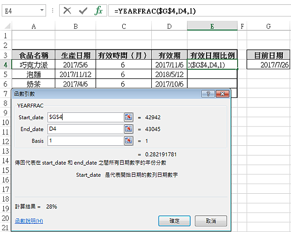Screen dimensions: 291x232
Task: Select cell with date 2017/10/6
Action: (169, 84)
